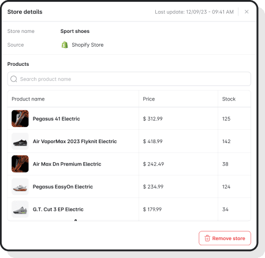Click the trash icon on Remove store
Image resolution: width=265 pixels, height=258 pixels.
click(x=207, y=238)
